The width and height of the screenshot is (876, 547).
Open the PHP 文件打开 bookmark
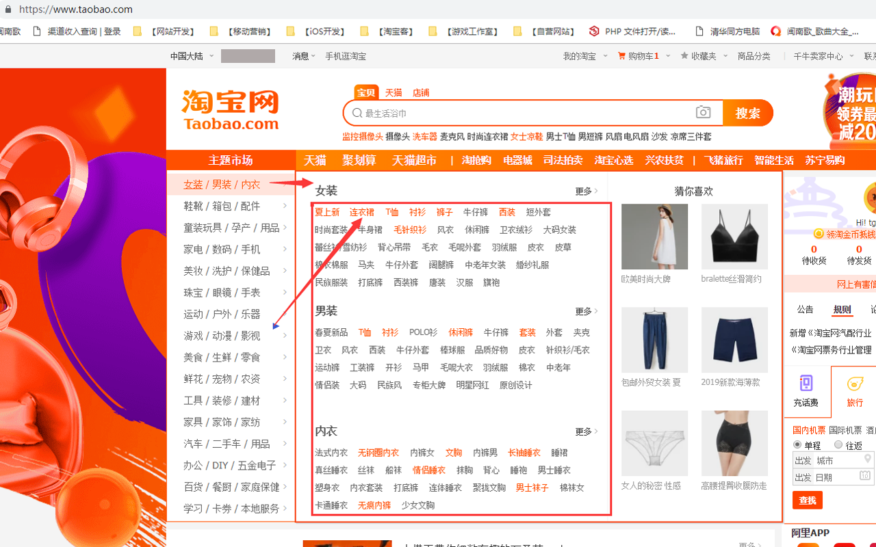[x=632, y=31]
